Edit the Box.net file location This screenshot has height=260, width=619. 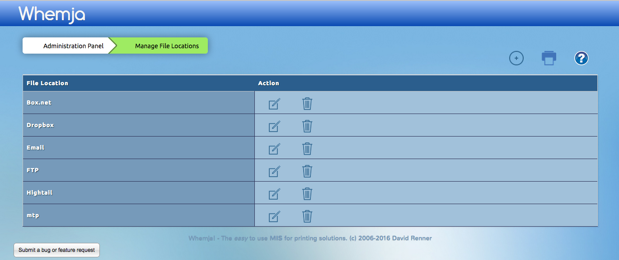point(274,104)
